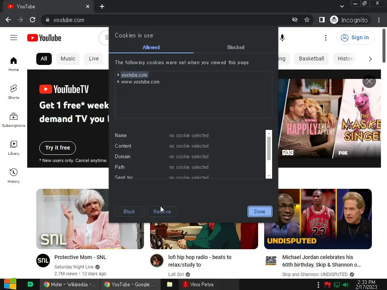Screen dimensions: 387x290
Task: Open History in the sidebar
Action: [x=14, y=176]
